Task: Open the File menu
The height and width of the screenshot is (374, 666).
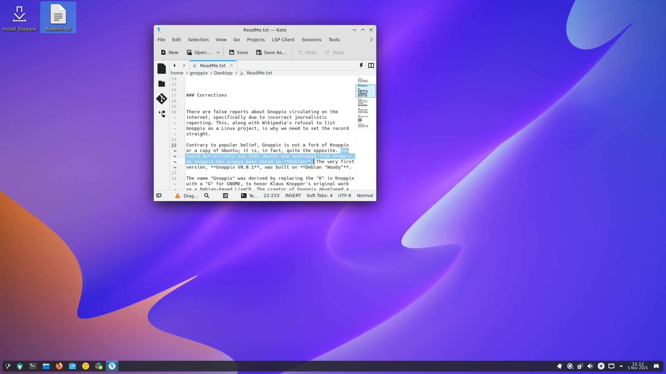Action: pos(161,39)
